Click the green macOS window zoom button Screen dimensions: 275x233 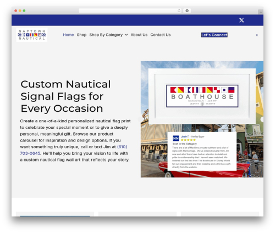[24, 10]
